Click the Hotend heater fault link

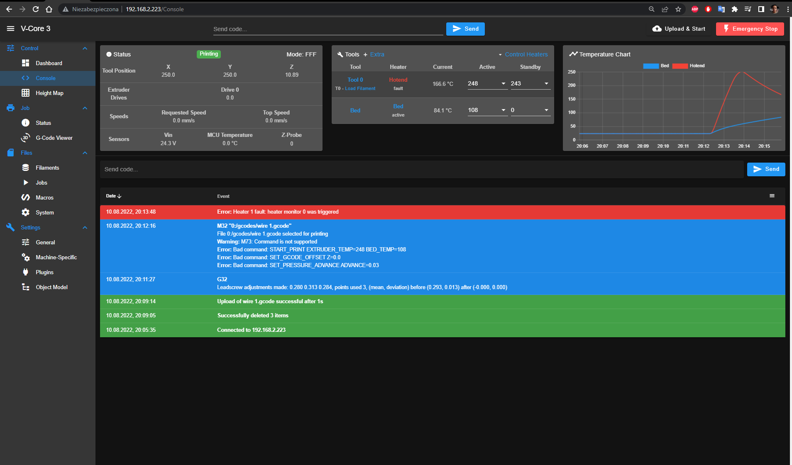click(398, 80)
